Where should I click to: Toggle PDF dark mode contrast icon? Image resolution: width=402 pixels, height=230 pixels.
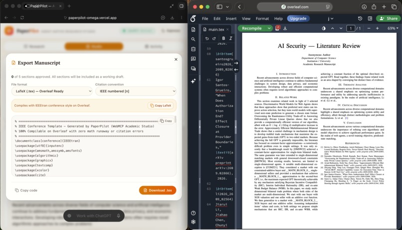pyautogui.click(x=324, y=28)
